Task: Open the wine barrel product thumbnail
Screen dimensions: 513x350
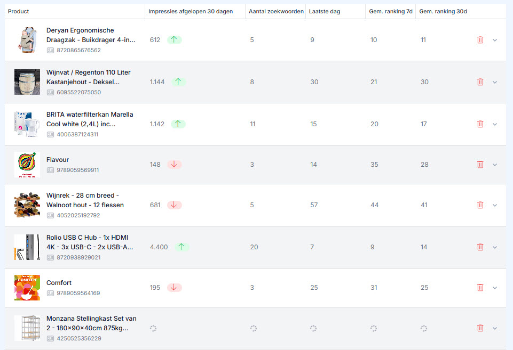Action: 27,82
